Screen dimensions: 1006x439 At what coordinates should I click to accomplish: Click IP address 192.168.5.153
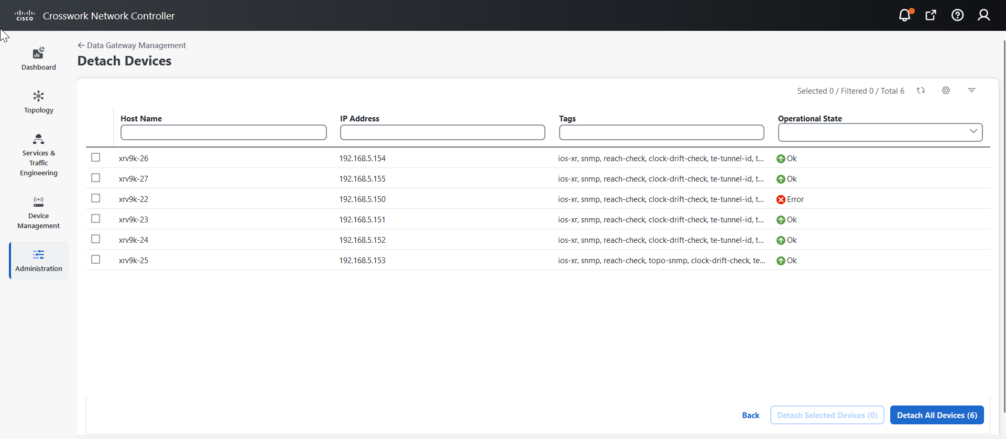[x=362, y=261]
